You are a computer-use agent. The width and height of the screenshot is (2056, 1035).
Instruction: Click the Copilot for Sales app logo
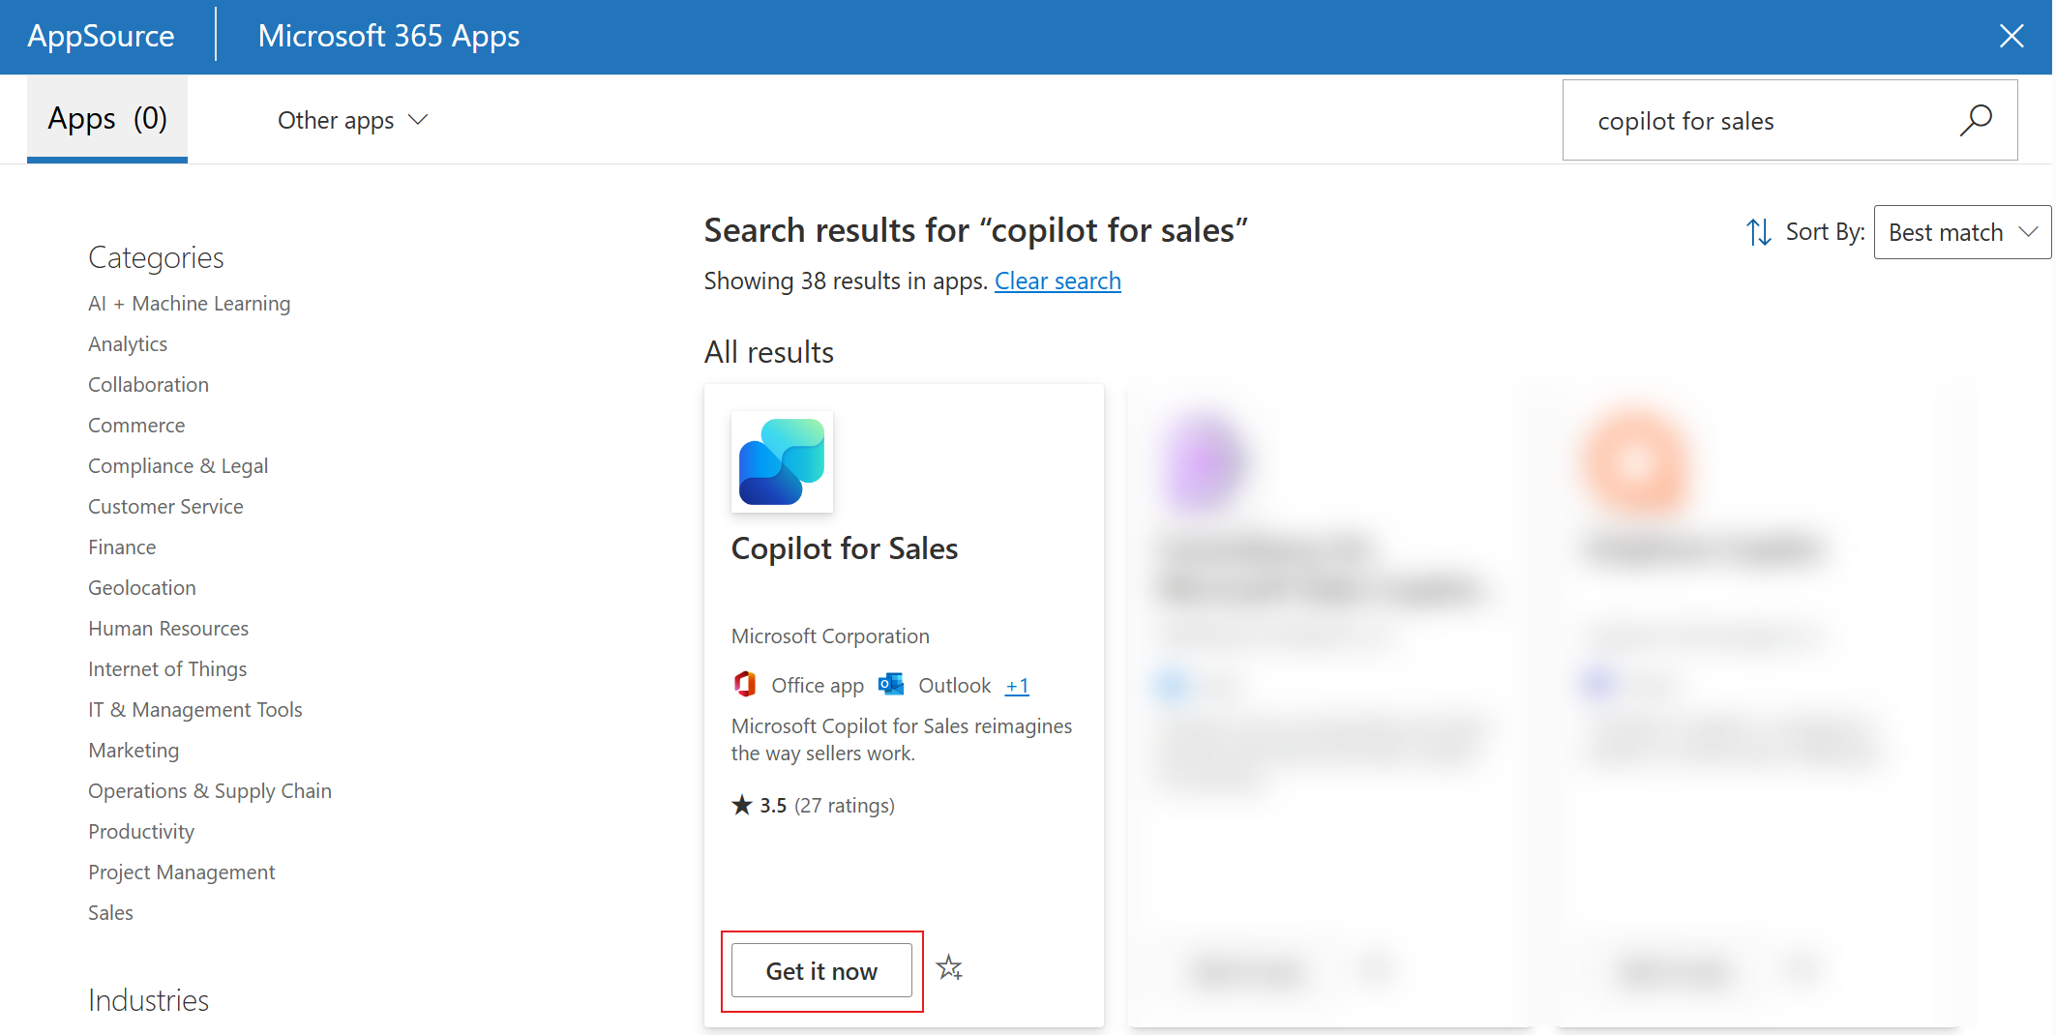click(782, 462)
